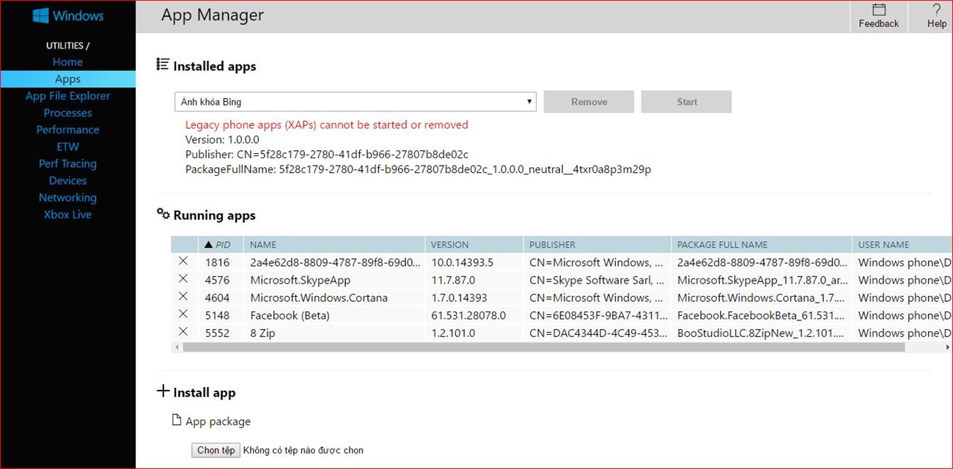This screenshot has height=469, width=953.
Task: Sort running apps by PID column
Action: (221, 245)
